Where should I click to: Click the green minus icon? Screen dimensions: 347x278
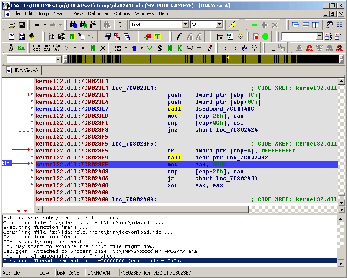click(x=255, y=25)
